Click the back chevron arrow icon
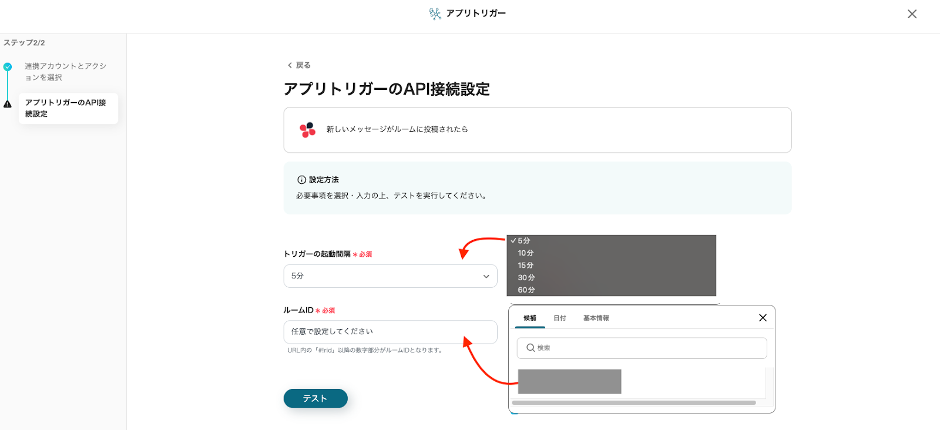The image size is (940, 430). (x=290, y=65)
